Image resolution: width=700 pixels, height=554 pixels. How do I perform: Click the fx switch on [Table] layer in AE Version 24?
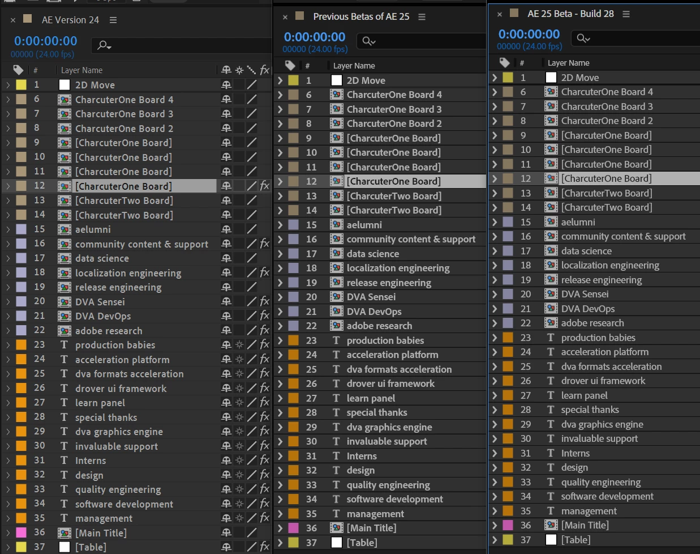coord(264,547)
